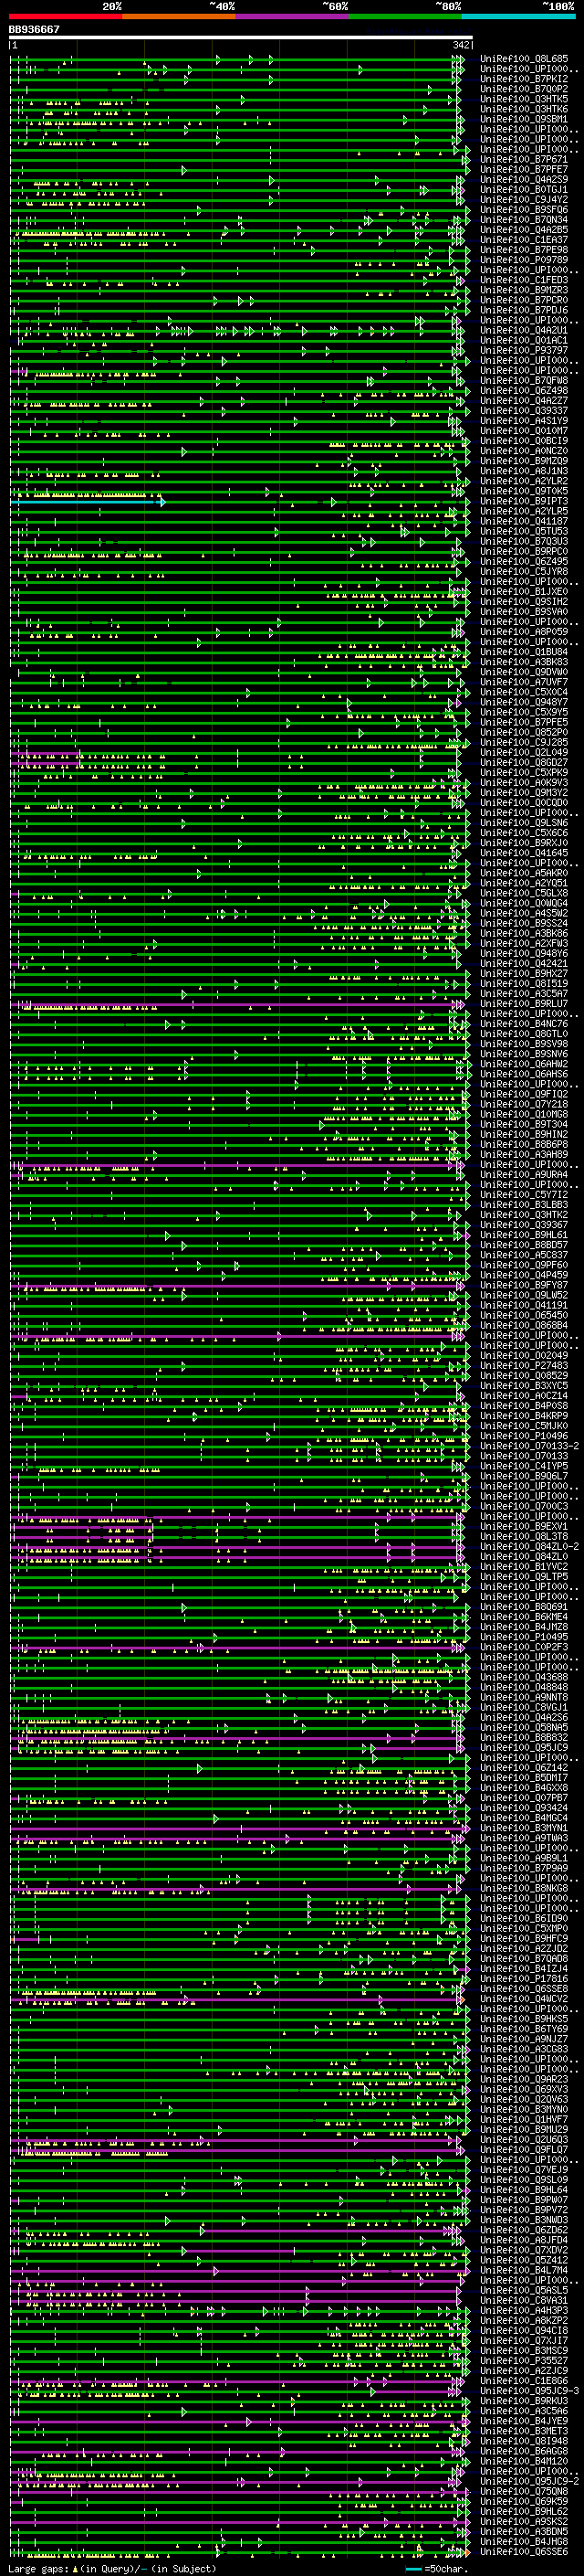Select the UniRef100_B3LBB3 label

(523, 1204)
